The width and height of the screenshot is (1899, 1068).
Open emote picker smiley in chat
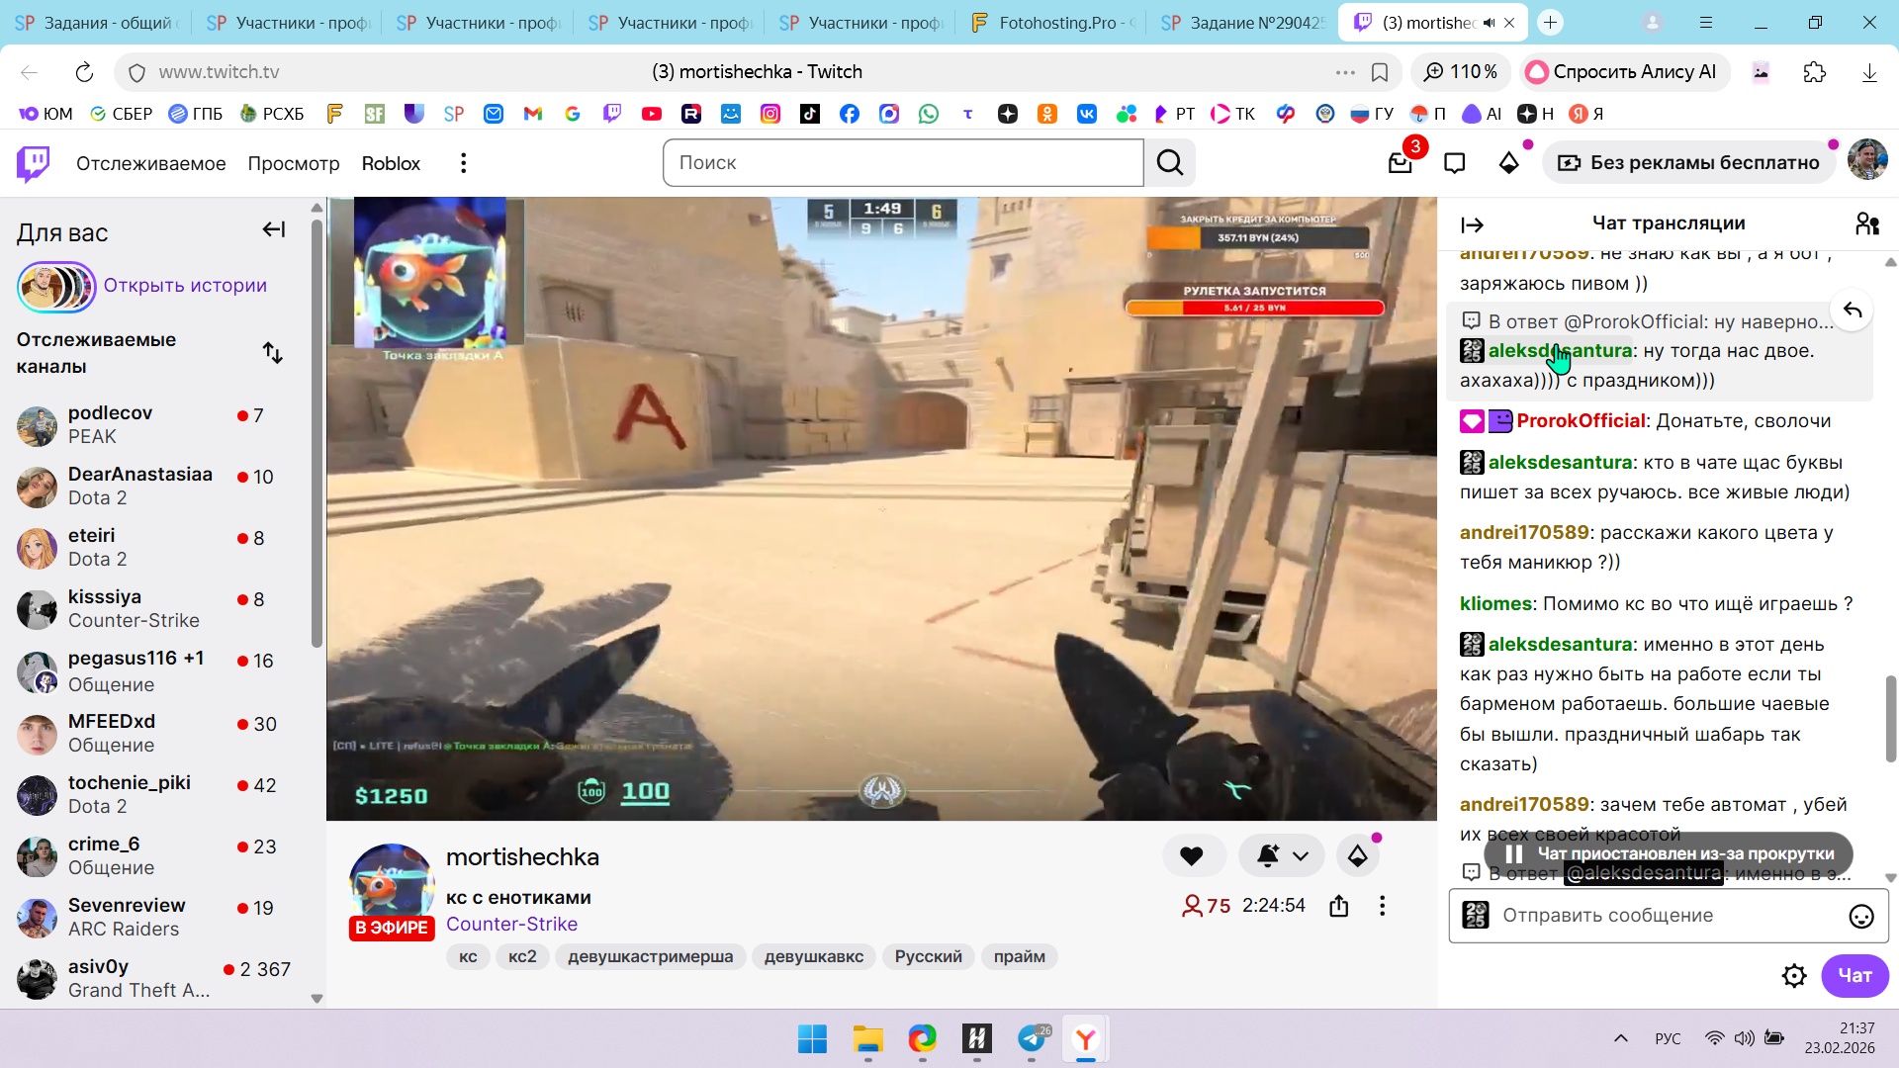(1860, 917)
